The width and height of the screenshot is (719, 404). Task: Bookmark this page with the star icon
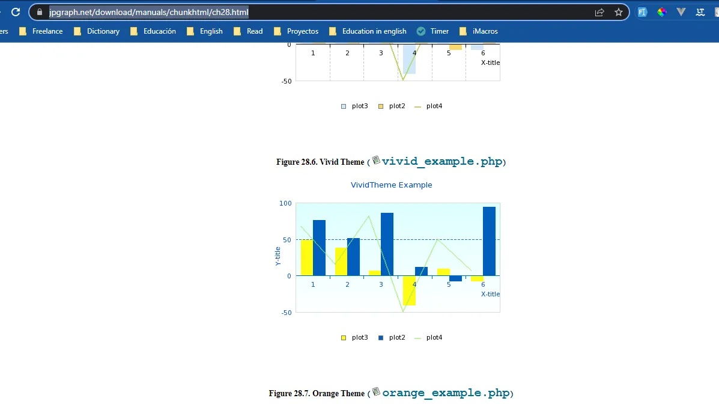coord(619,13)
